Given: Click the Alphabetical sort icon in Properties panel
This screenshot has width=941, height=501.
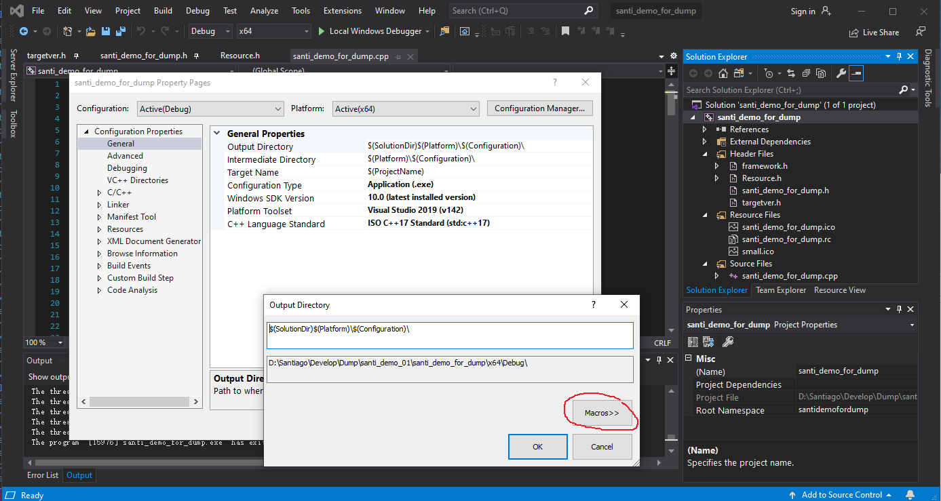Looking at the screenshot, I should (708, 342).
